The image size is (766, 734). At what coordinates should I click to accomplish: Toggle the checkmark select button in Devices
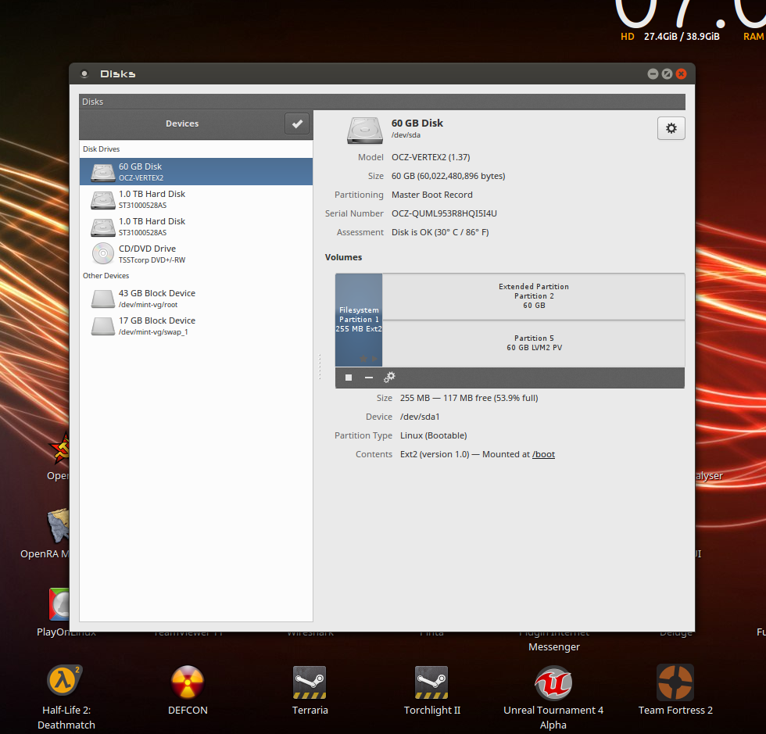pyautogui.click(x=296, y=124)
